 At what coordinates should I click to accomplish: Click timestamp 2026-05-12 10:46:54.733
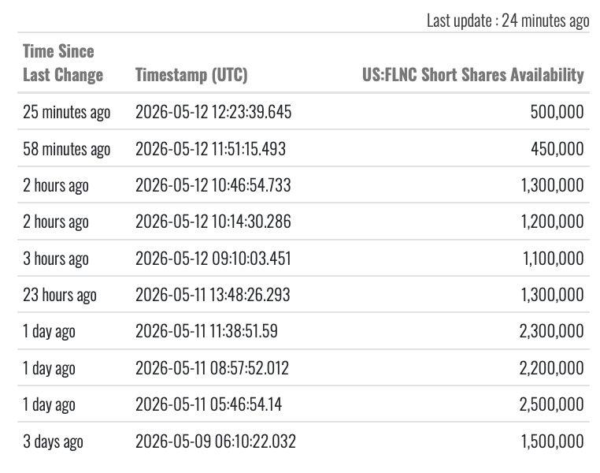(x=213, y=185)
